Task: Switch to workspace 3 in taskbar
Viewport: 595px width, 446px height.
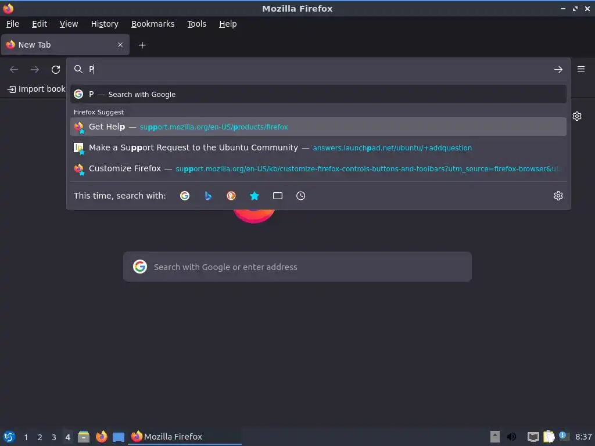Action: (x=54, y=437)
